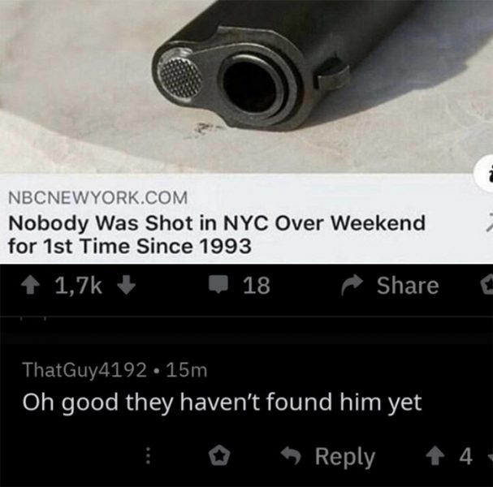This screenshot has height=487, width=493.
Task: Click the external link arrow beside headline
Action: point(489,222)
